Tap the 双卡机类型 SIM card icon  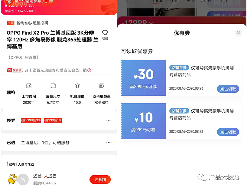(102, 86)
